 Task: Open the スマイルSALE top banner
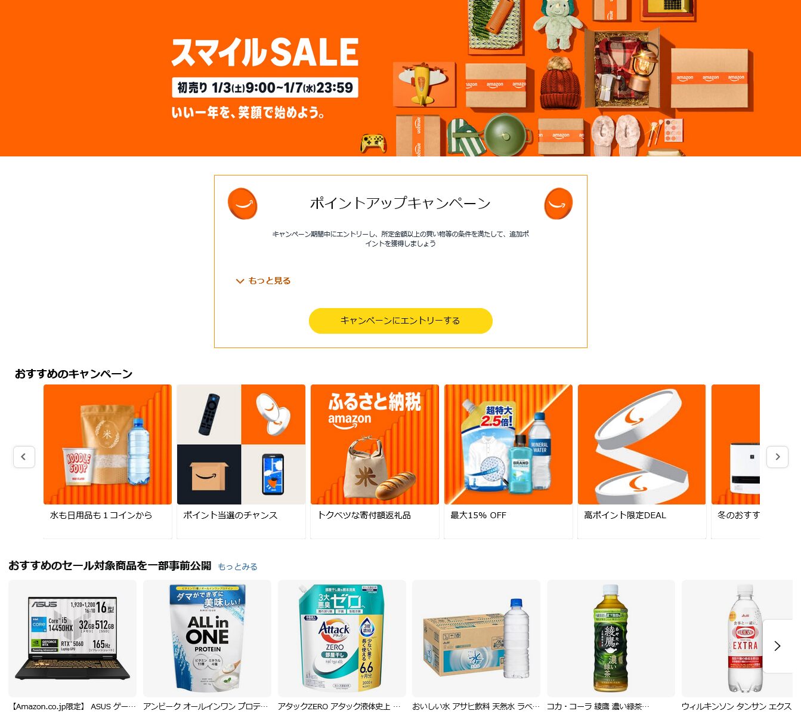[x=400, y=78]
